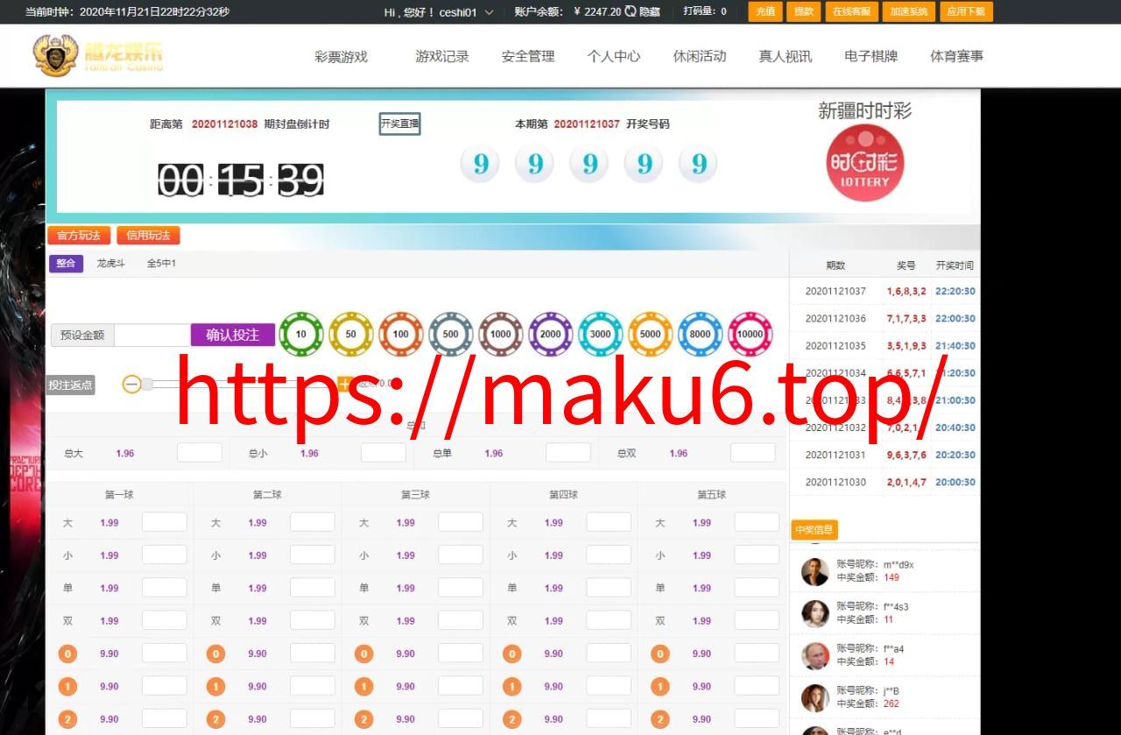Viewport: 1121px width, 735px height.
Task: Click number 1 ball in fifth ball column
Action: 659,686
